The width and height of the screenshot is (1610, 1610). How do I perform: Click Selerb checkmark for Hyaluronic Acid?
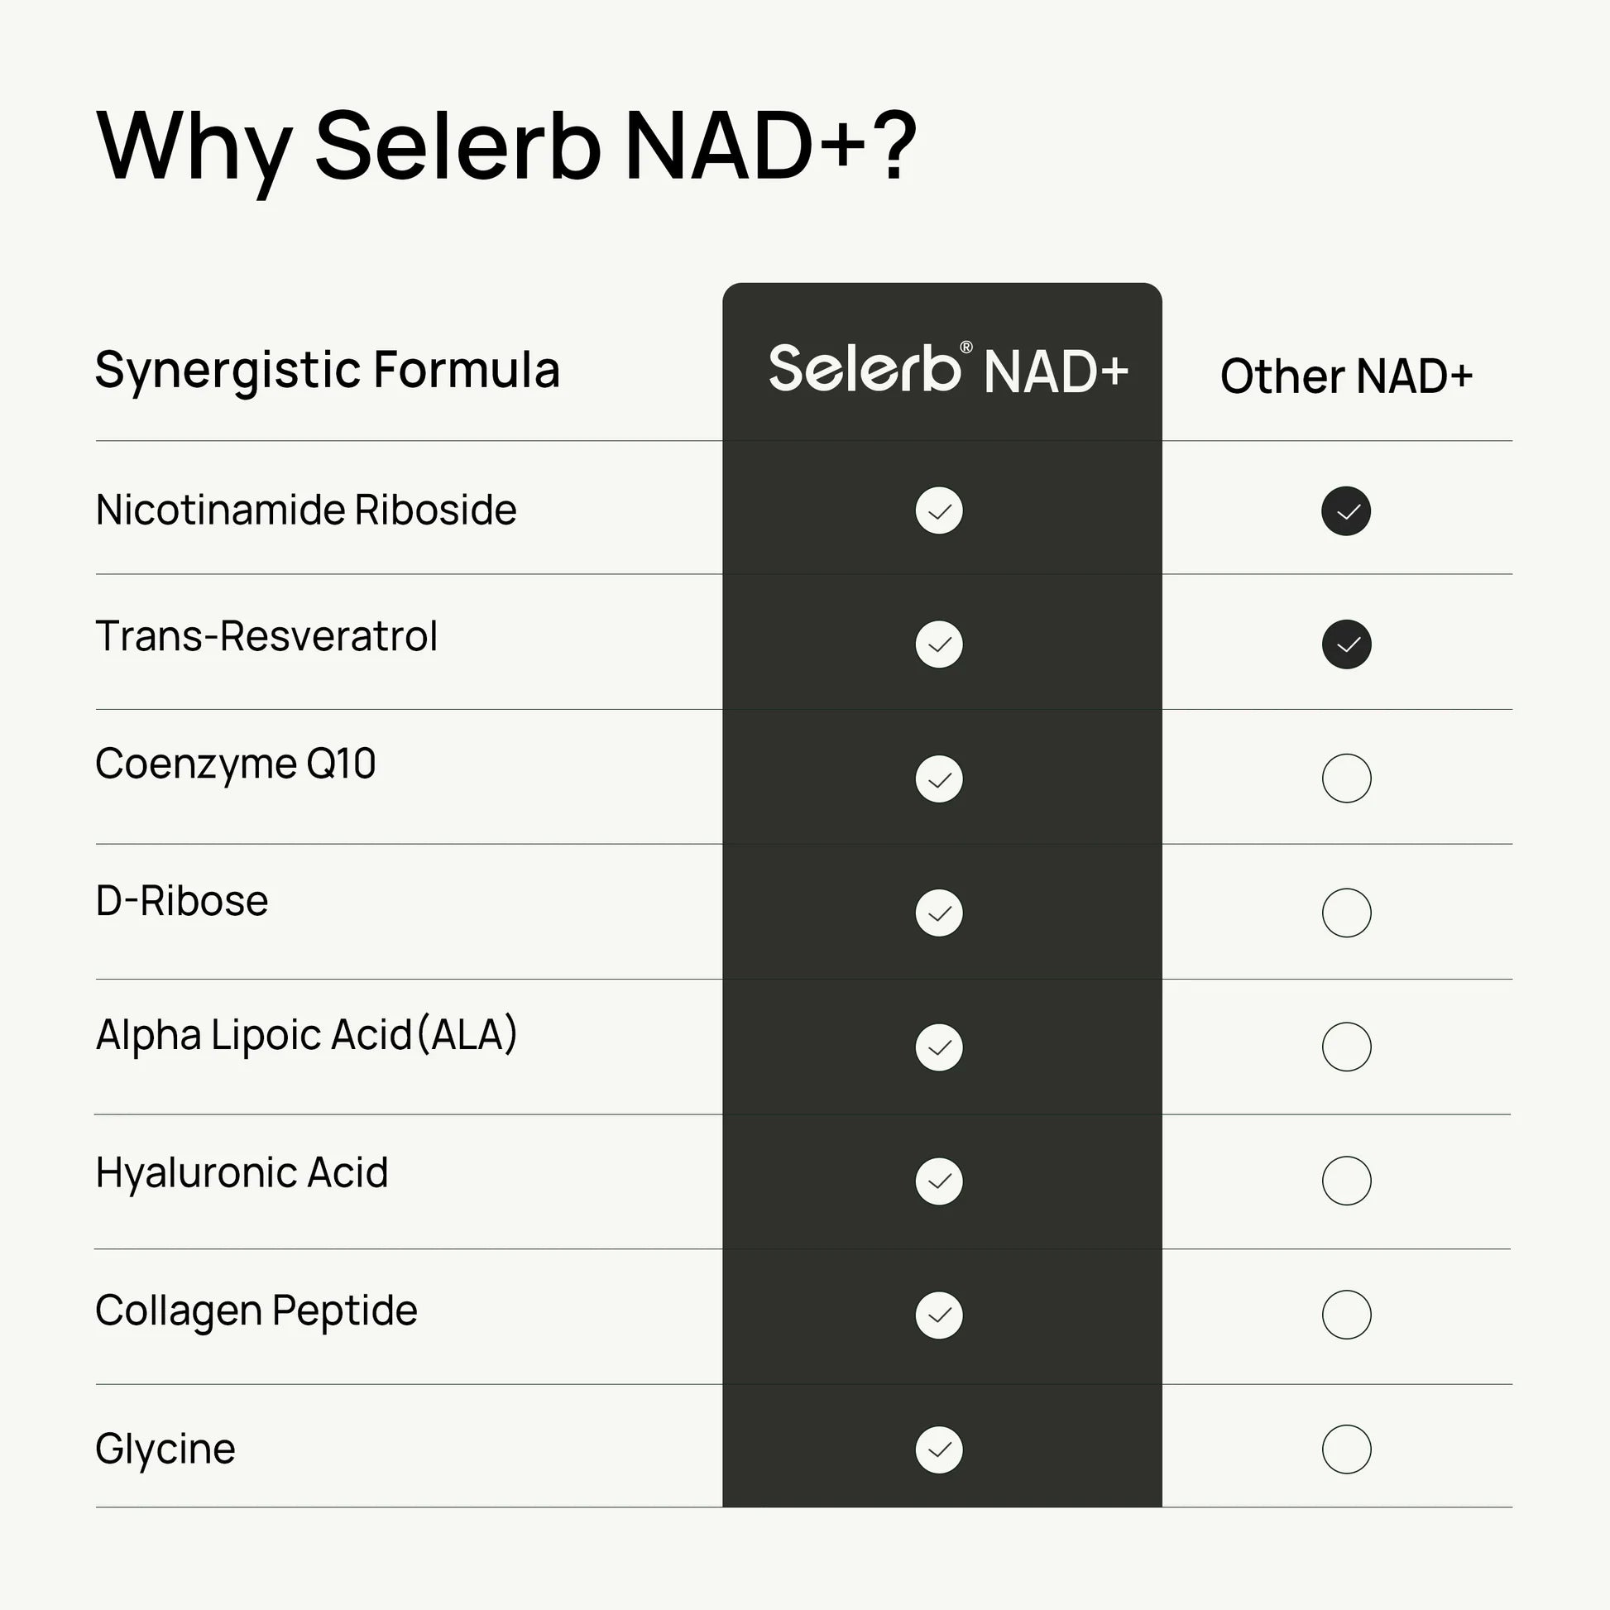939,1181
